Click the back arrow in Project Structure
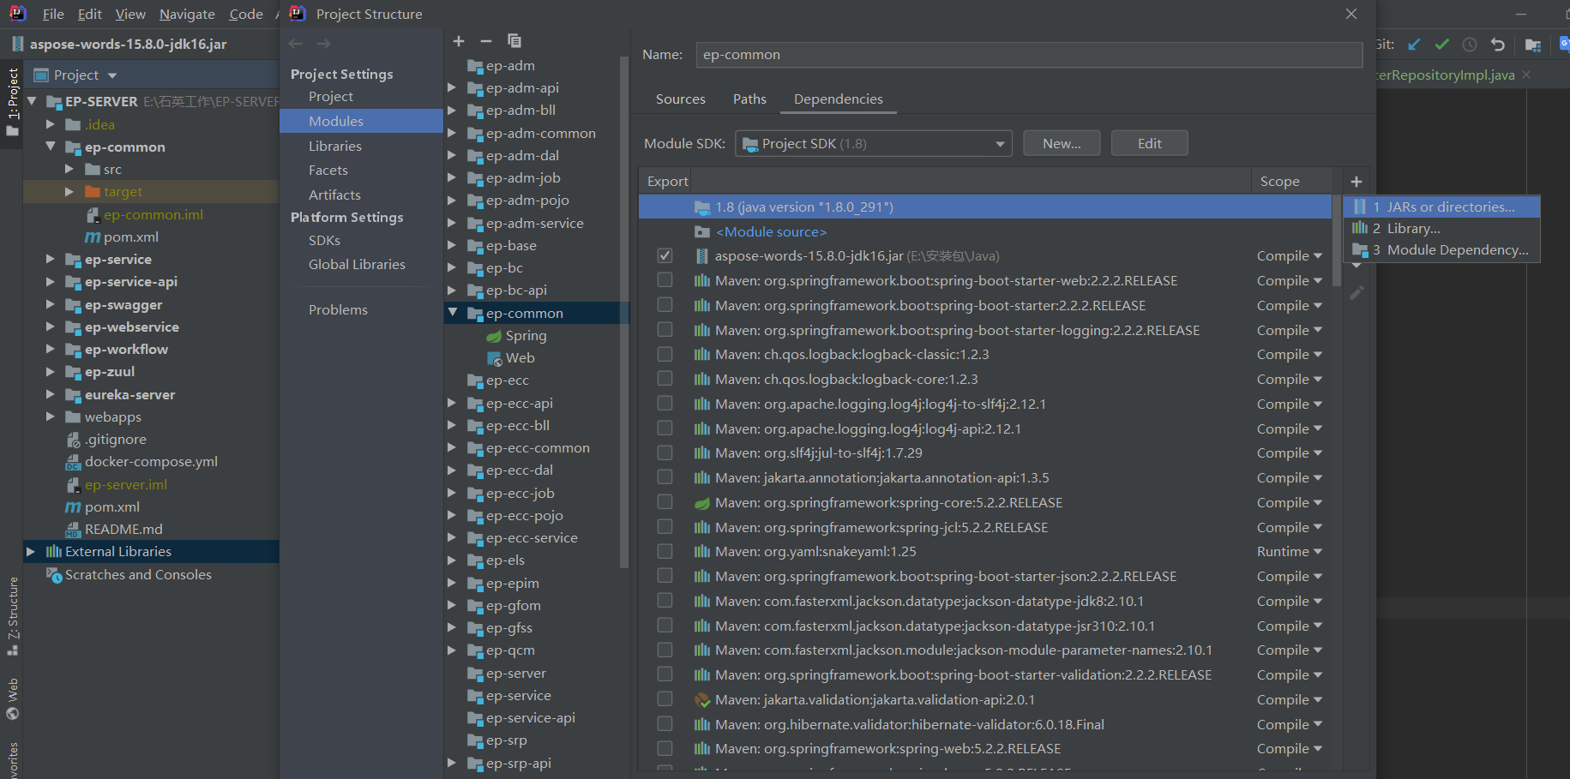The height and width of the screenshot is (779, 1570). point(296,44)
